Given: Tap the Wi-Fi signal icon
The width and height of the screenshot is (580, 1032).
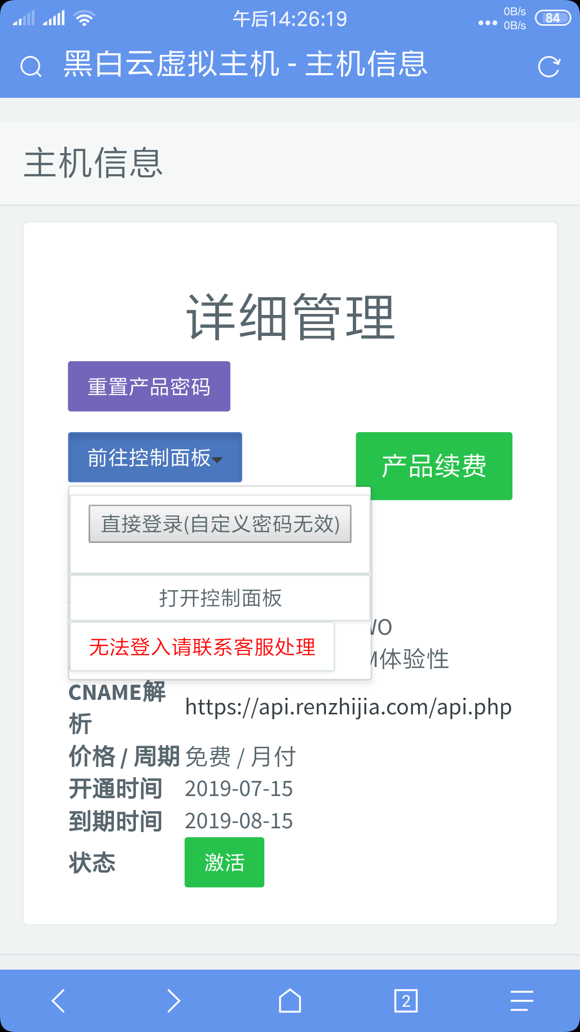Looking at the screenshot, I should pos(84,19).
